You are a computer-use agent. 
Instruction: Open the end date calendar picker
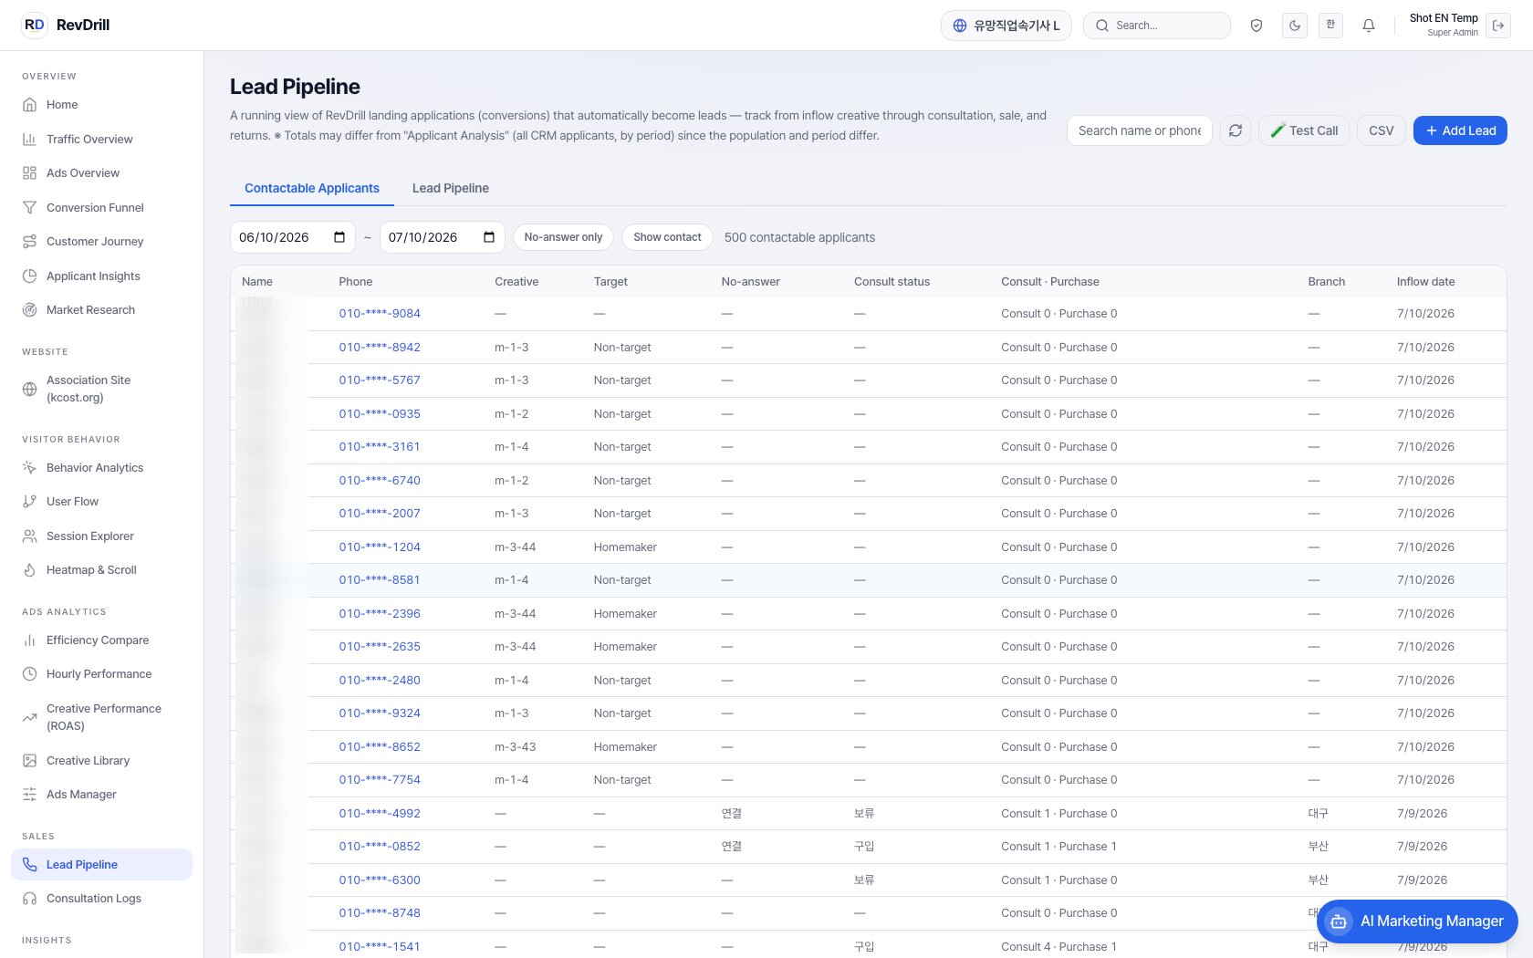coord(489,237)
